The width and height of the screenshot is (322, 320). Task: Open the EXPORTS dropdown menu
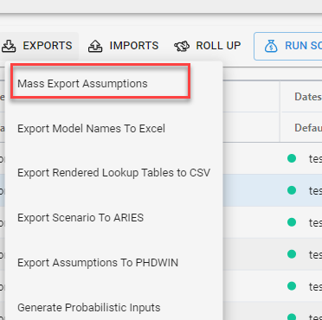pos(39,46)
